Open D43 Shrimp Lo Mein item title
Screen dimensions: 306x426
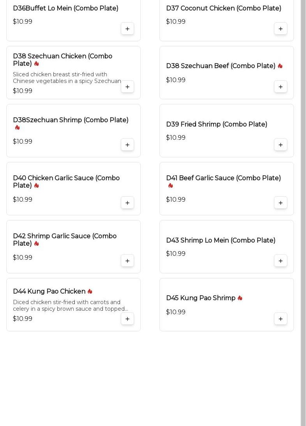point(221,241)
